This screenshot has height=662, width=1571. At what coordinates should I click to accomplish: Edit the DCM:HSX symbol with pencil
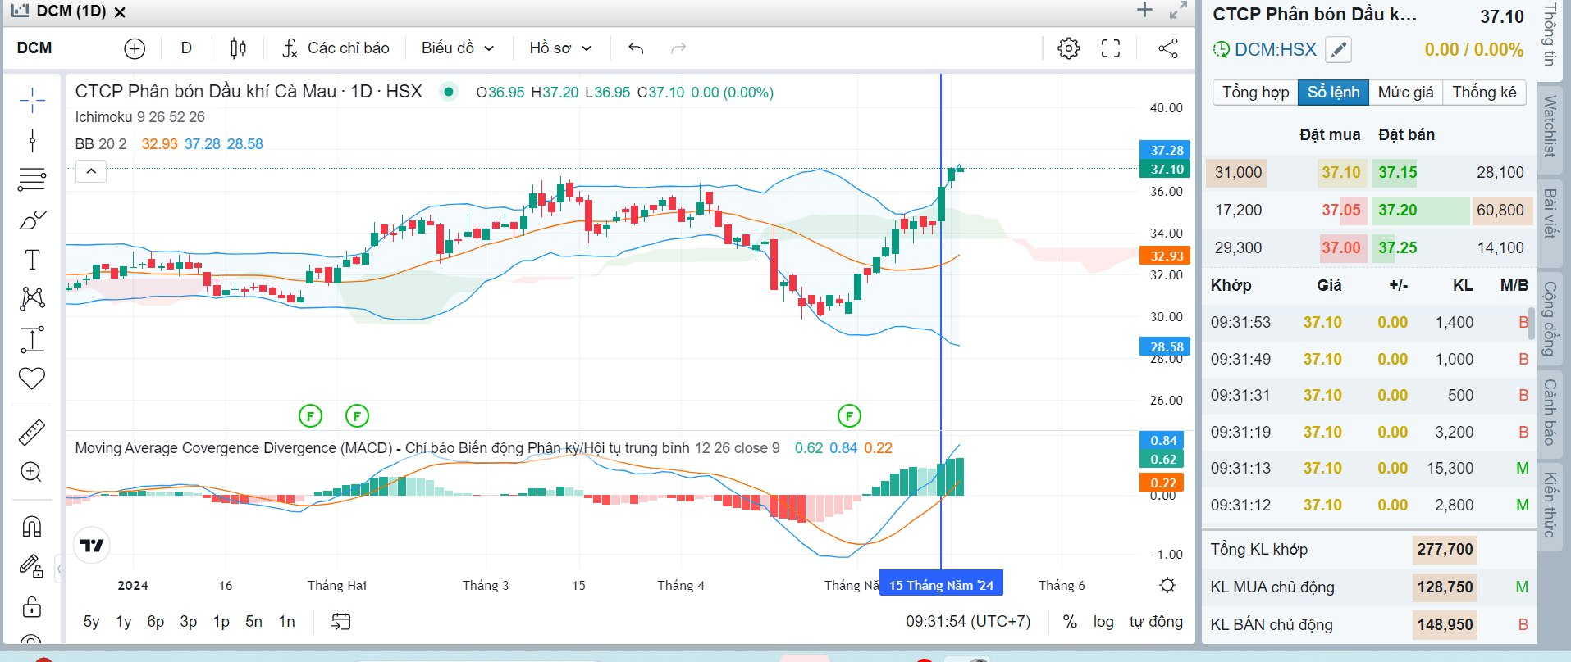[x=1338, y=50]
